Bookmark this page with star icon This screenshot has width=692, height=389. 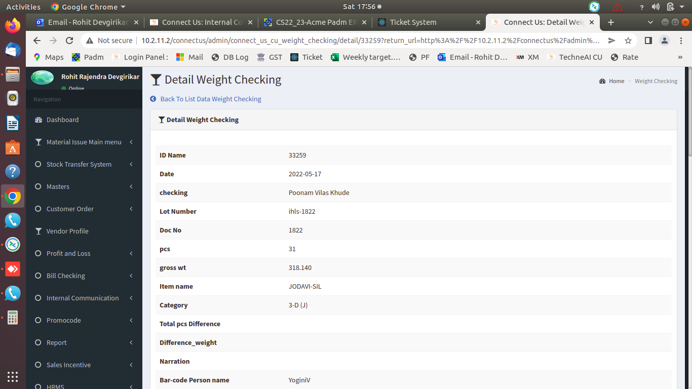click(628, 41)
